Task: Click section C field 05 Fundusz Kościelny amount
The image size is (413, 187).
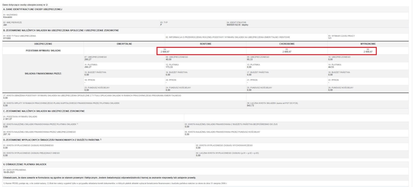Action: click(296, 133)
